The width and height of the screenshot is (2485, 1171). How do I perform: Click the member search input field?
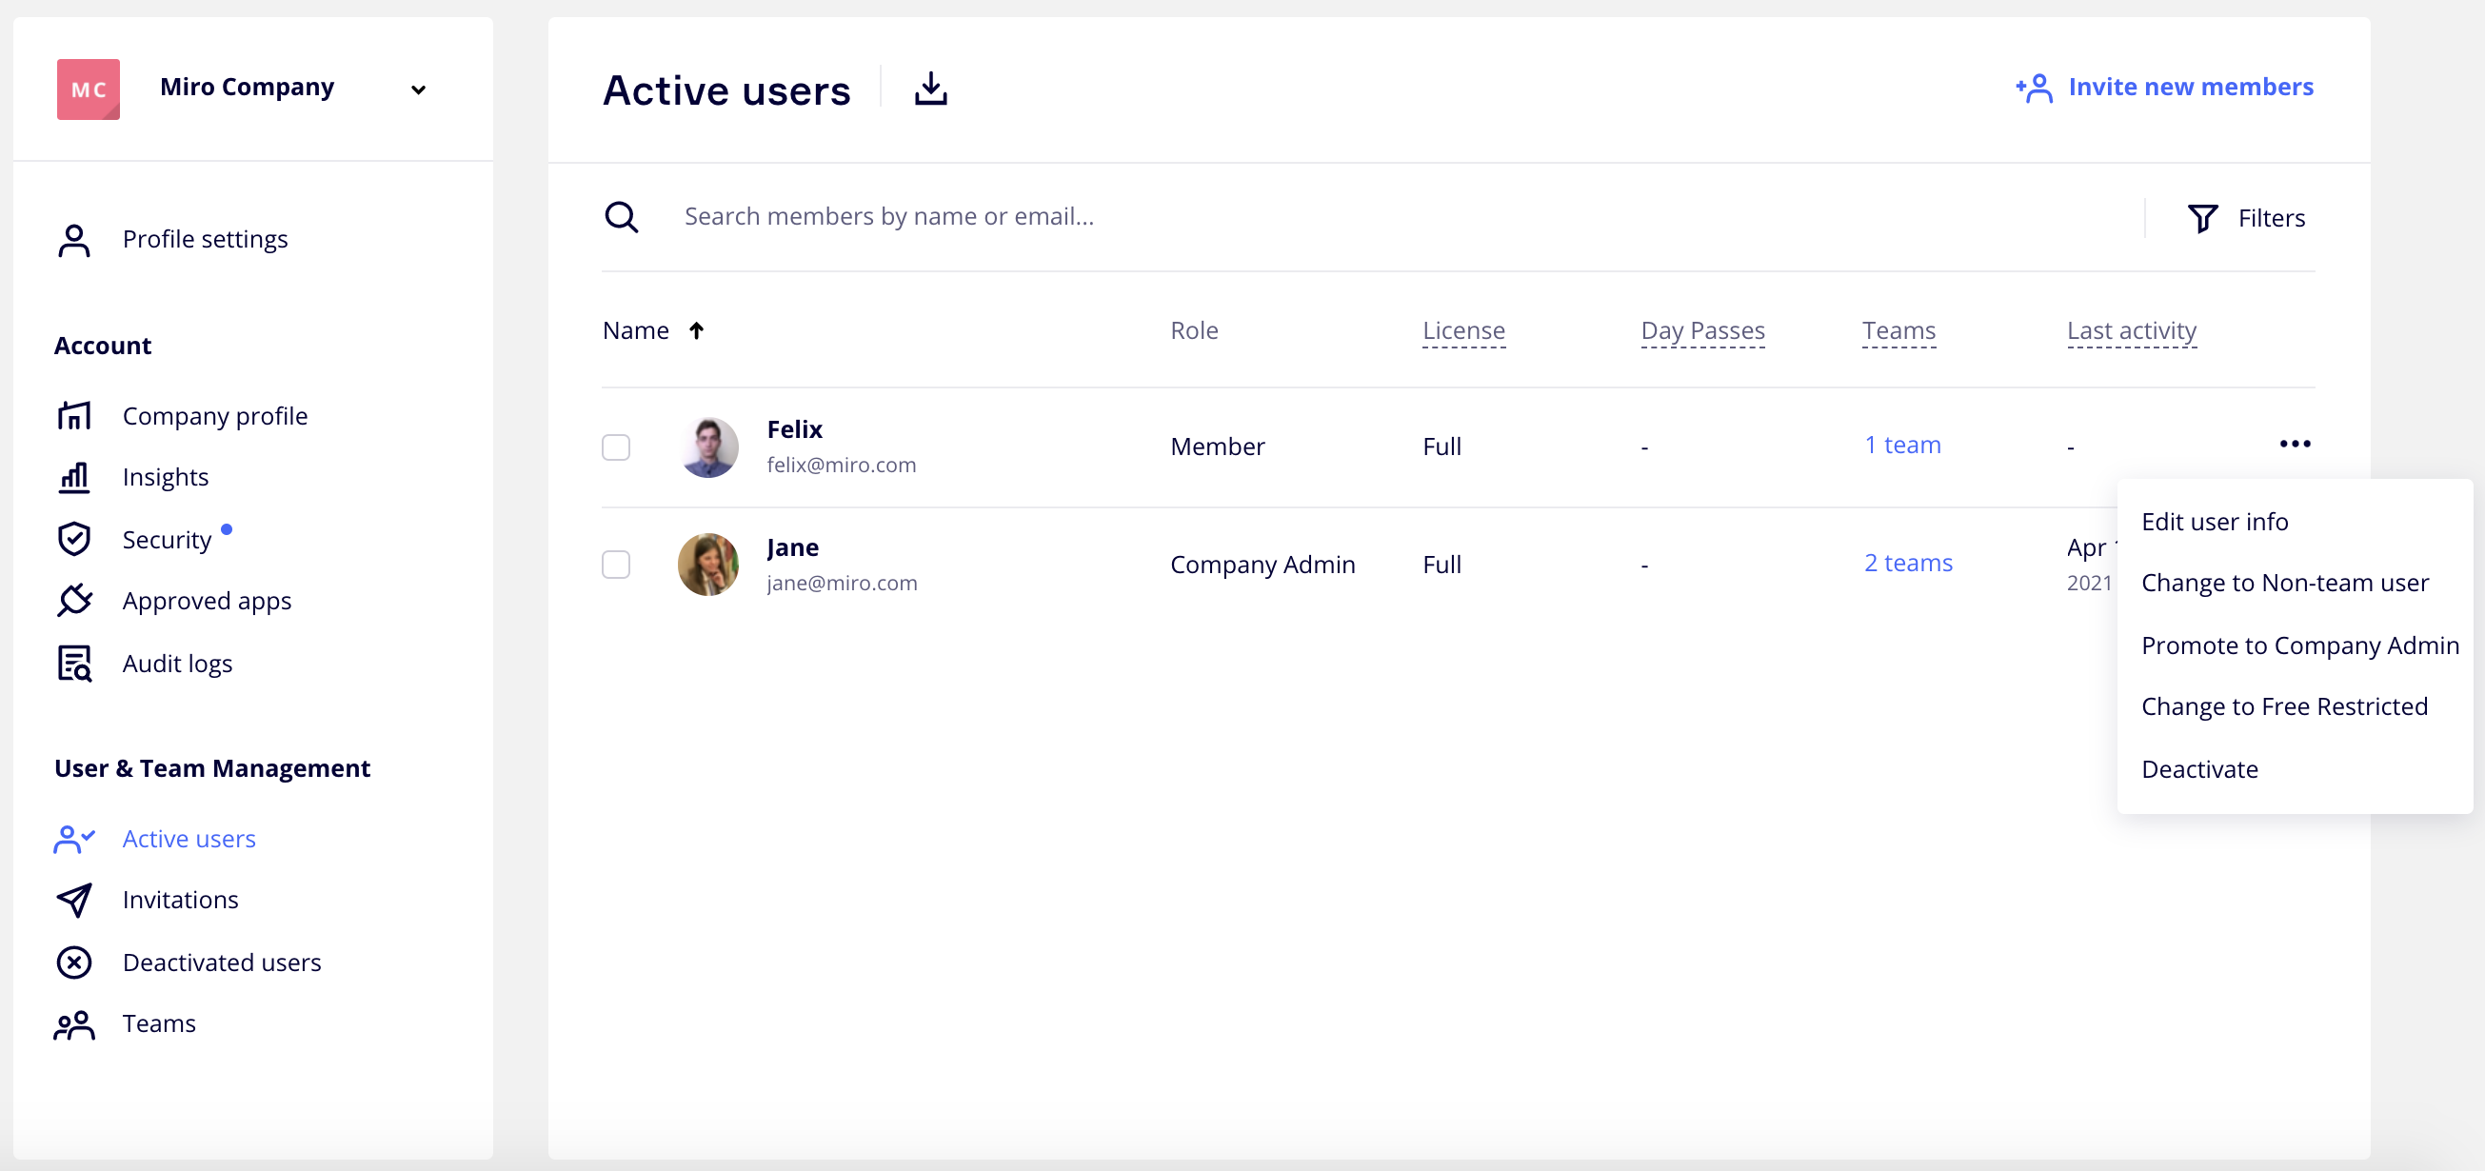pos(1158,216)
